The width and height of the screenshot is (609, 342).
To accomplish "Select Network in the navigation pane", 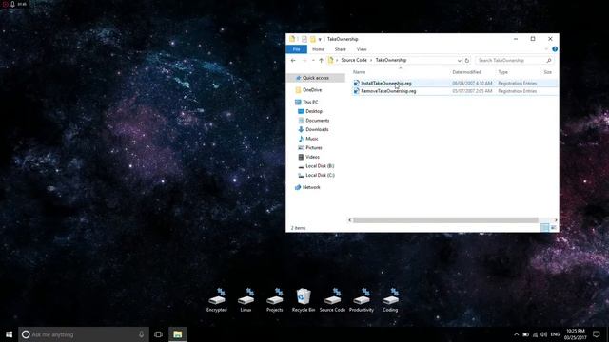I will pyautogui.click(x=311, y=187).
